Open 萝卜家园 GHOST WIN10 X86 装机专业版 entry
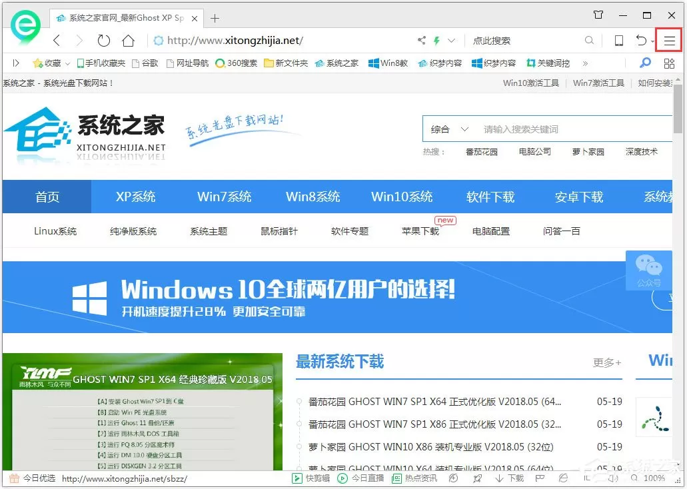Image resolution: width=687 pixels, height=489 pixels. [x=430, y=447]
